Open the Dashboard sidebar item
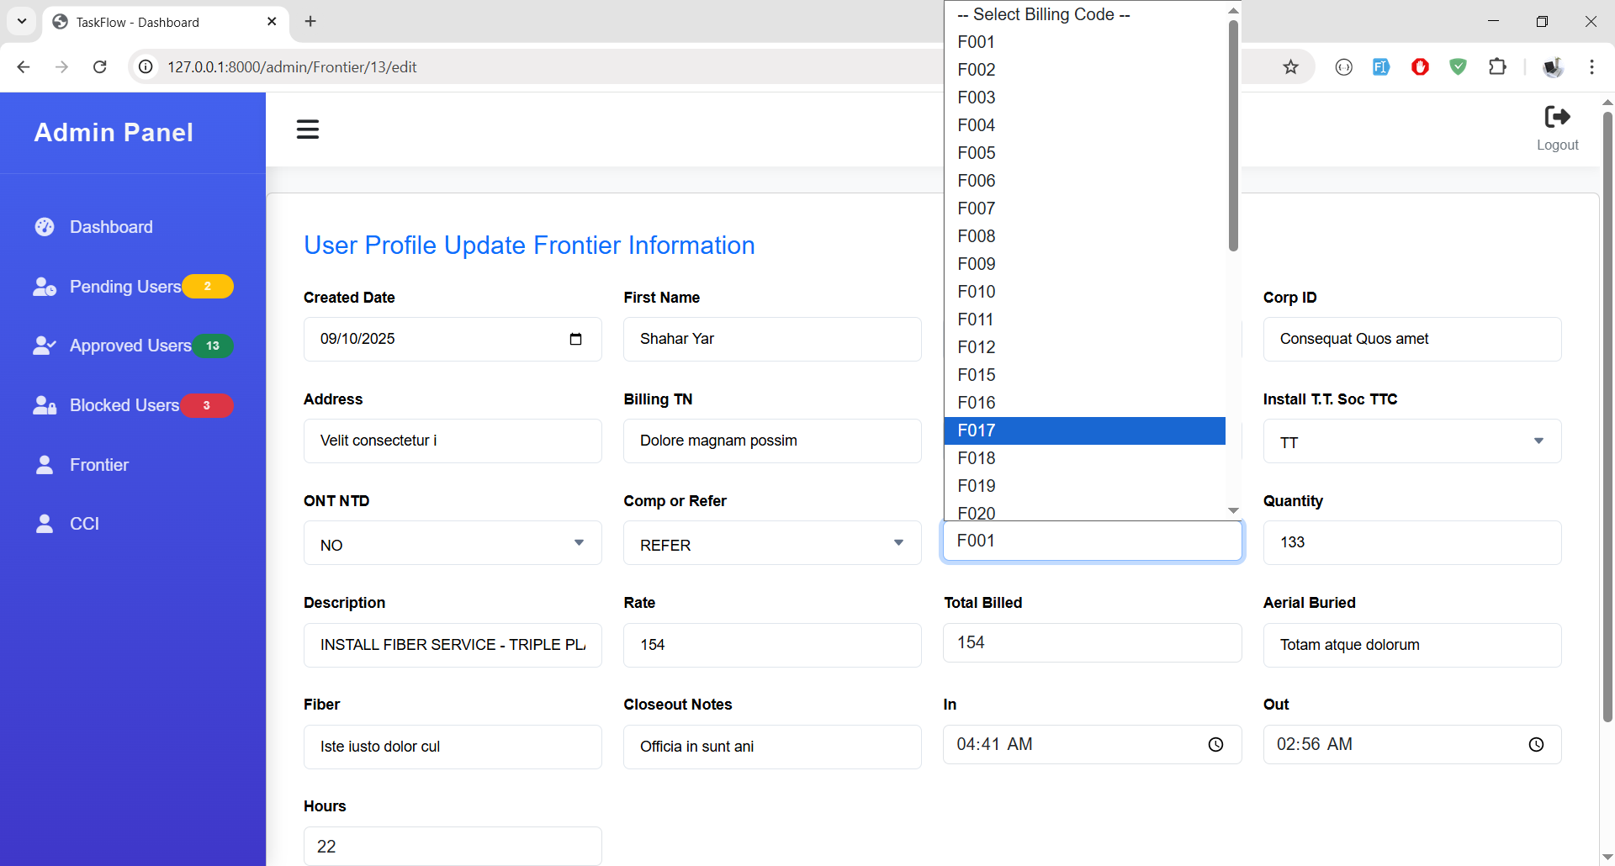The height and width of the screenshot is (866, 1615). point(111,227)
